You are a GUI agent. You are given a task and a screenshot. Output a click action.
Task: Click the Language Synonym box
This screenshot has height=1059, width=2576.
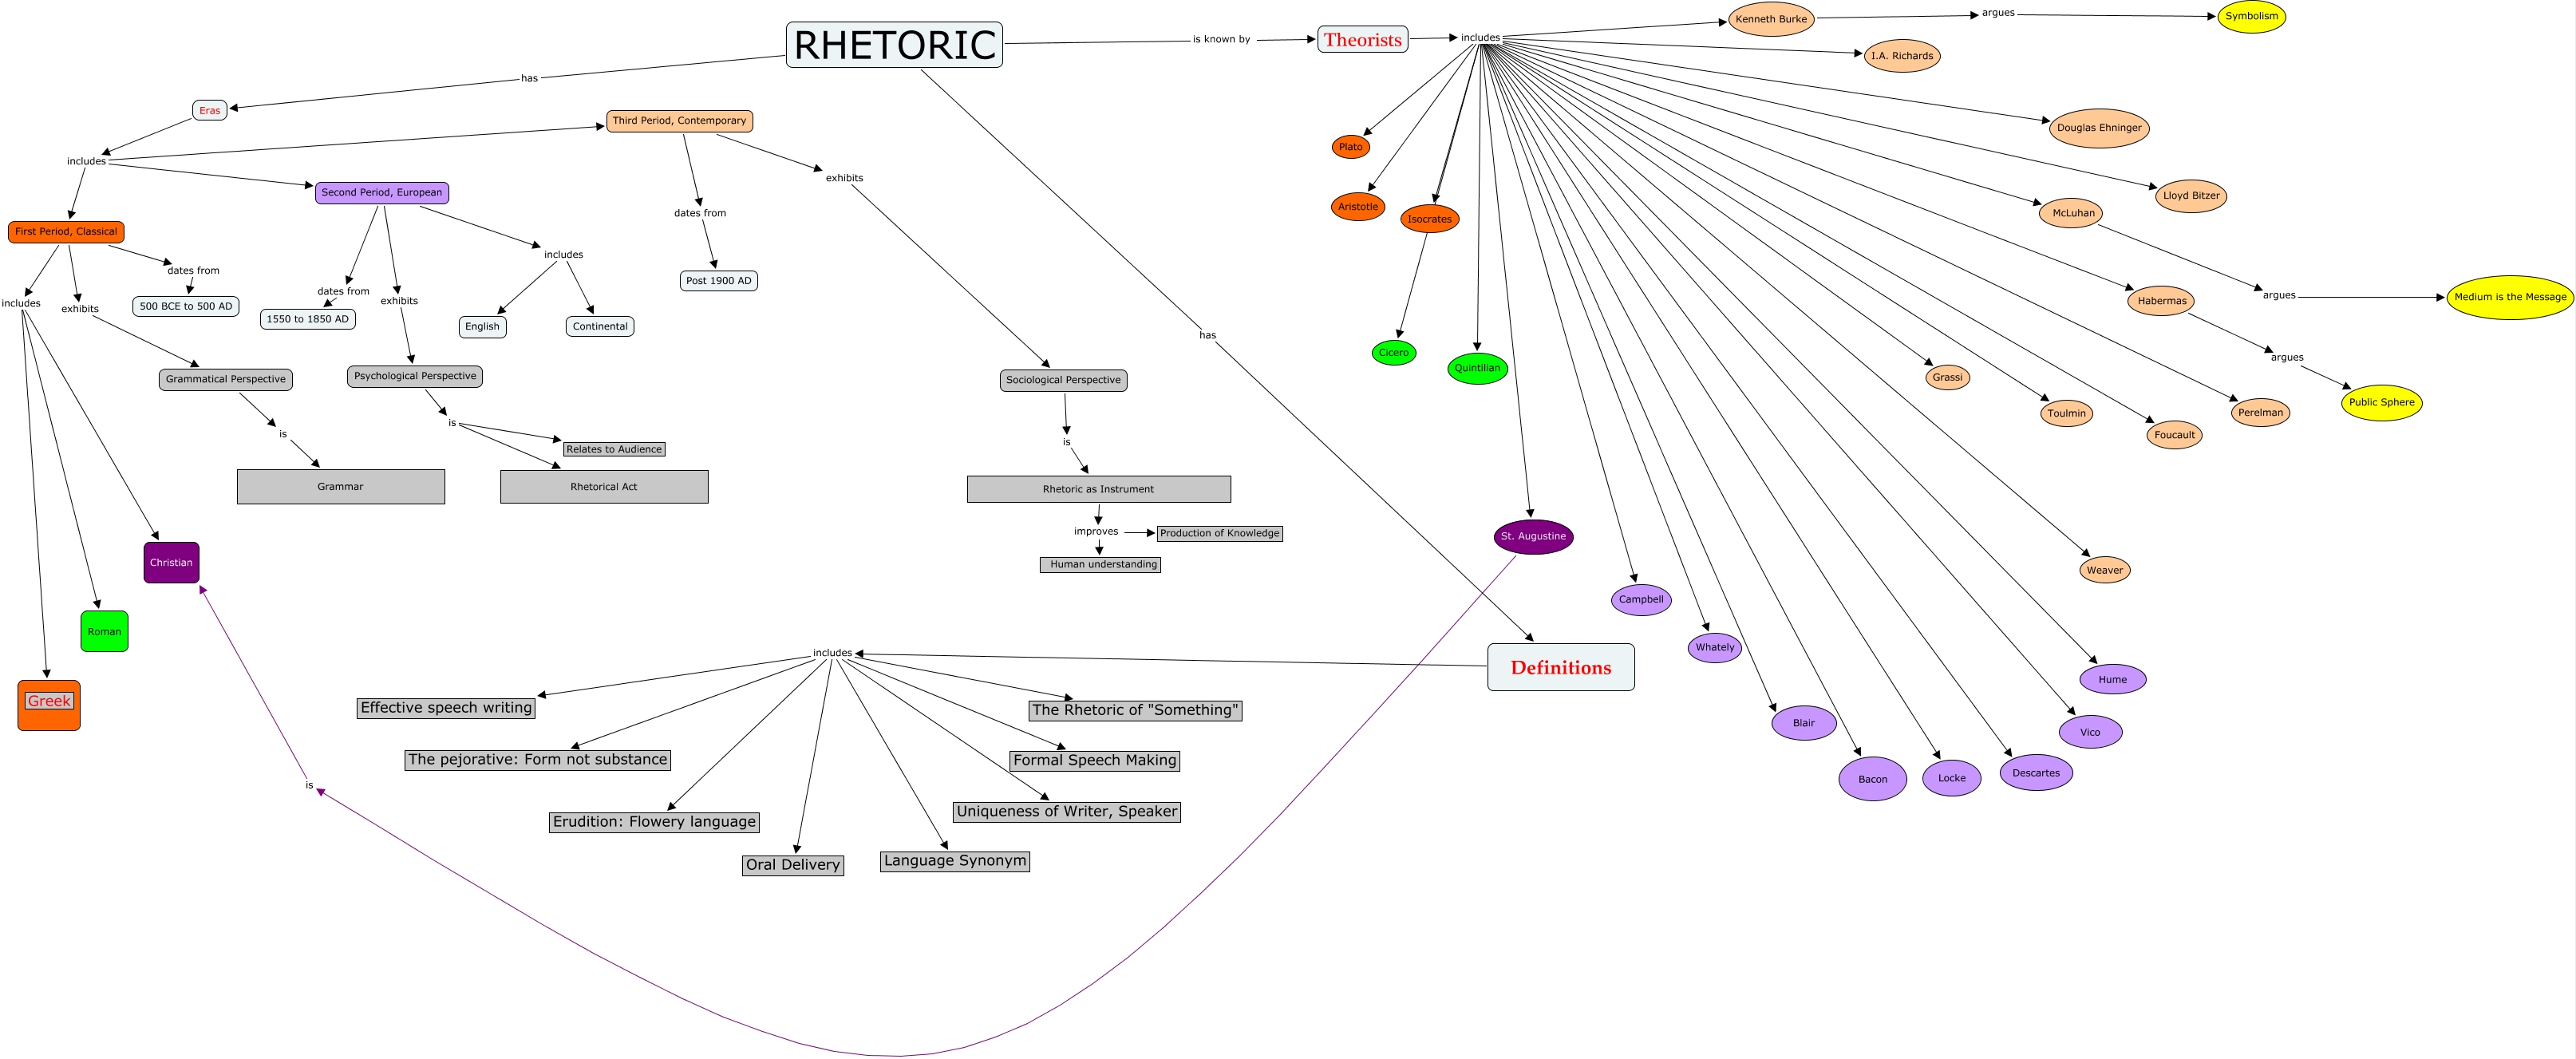[955, 861]
